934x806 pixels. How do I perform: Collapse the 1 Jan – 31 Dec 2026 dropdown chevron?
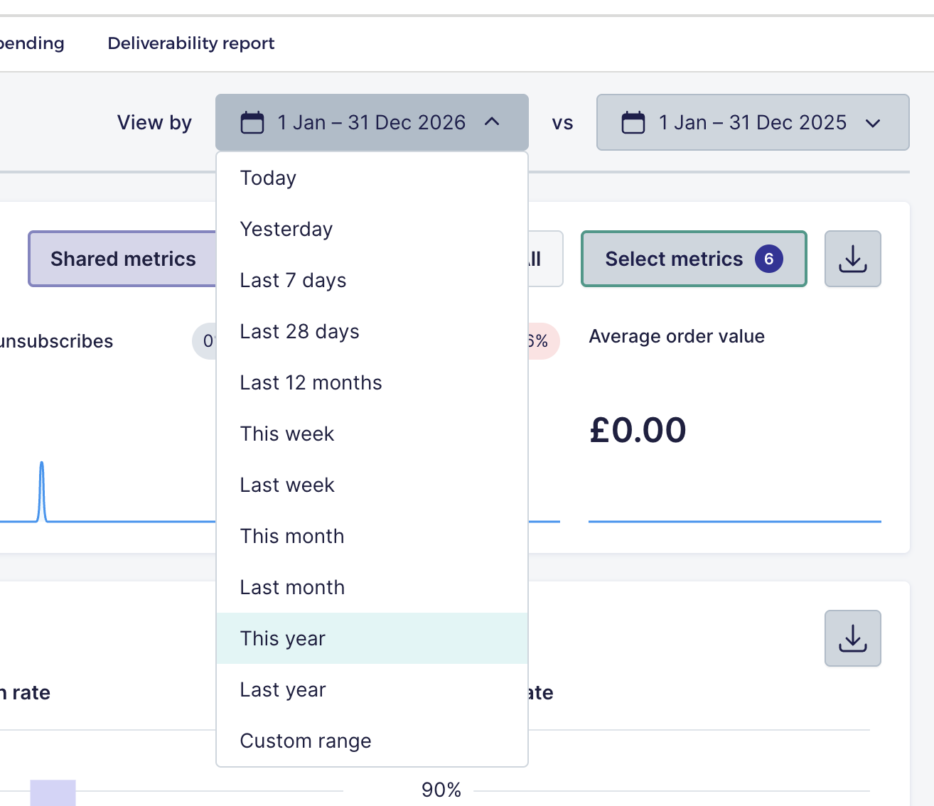tap(492, 122)
